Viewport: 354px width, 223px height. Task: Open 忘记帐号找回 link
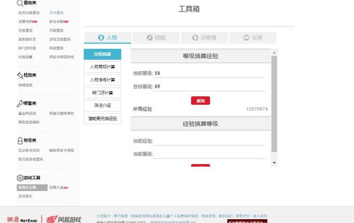click(29, 150)
